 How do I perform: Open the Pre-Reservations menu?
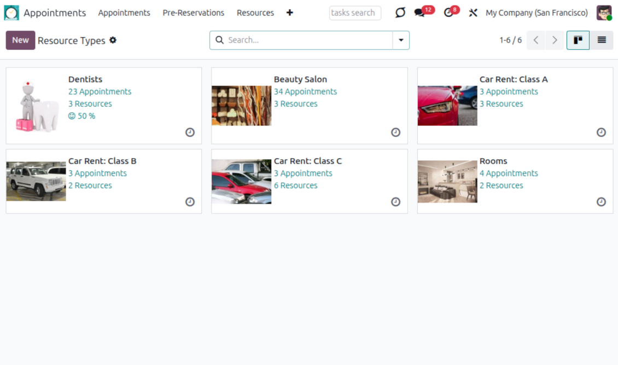point(193,13)
